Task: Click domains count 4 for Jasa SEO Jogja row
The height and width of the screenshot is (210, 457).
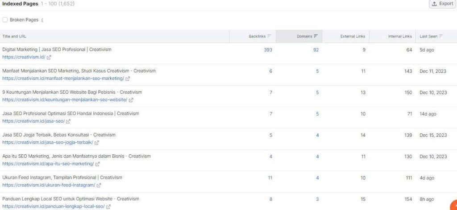Action: click(317, 135)
